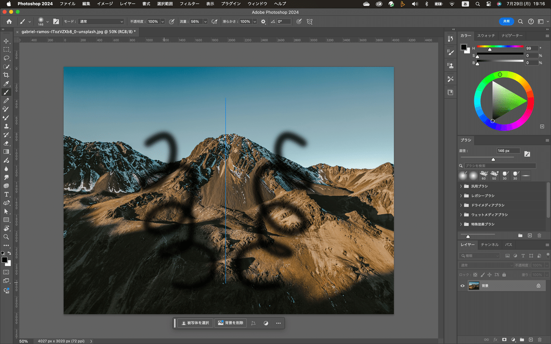Expand the ドライメディアブラシ folder
Image resolution: width=551 pixels, height=344 pixels.
tap(461, 205)
